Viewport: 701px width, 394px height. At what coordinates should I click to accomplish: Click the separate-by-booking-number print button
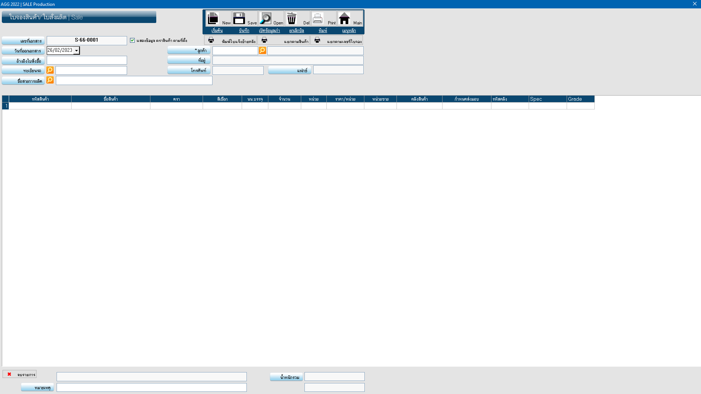[x=337, y=40]
